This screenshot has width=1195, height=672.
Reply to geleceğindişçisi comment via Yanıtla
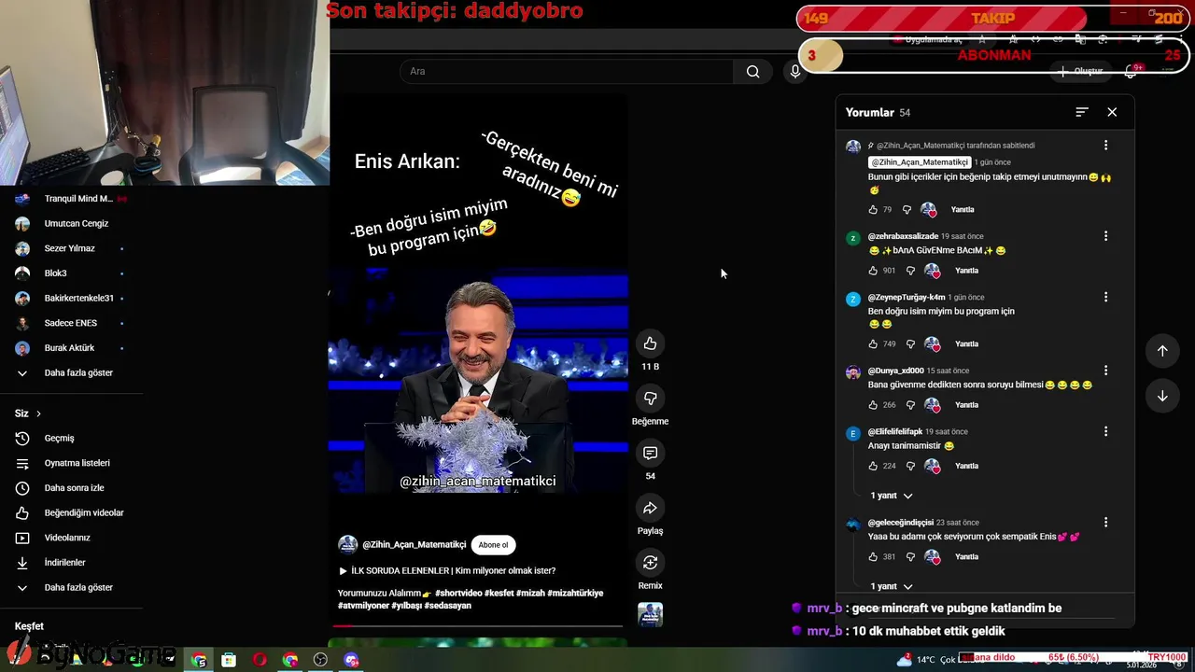tap(966, 557)
